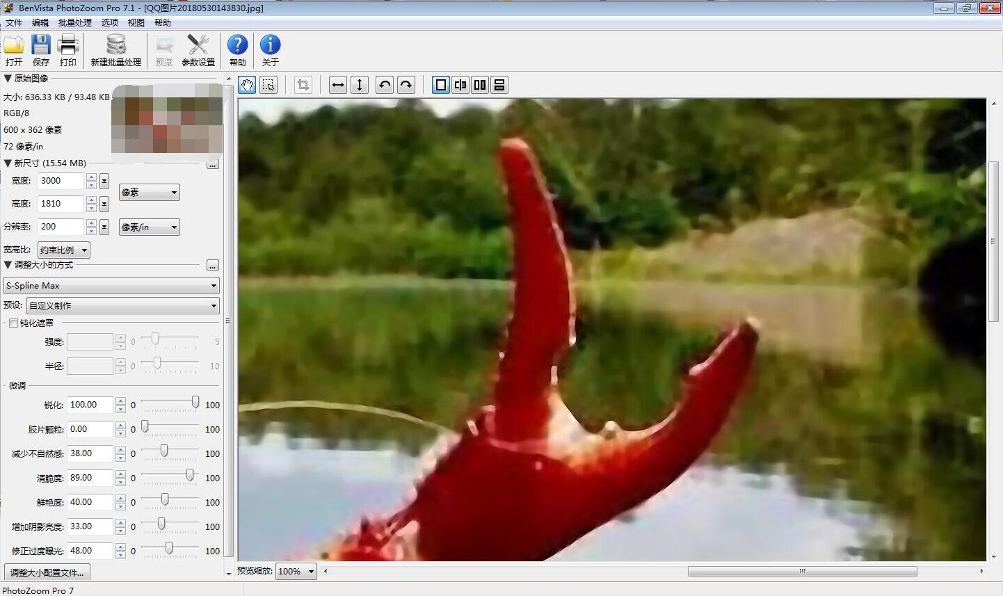Open the 像素 width unit dropdown
Screen dimensions: 1003x596
point(150,193)
